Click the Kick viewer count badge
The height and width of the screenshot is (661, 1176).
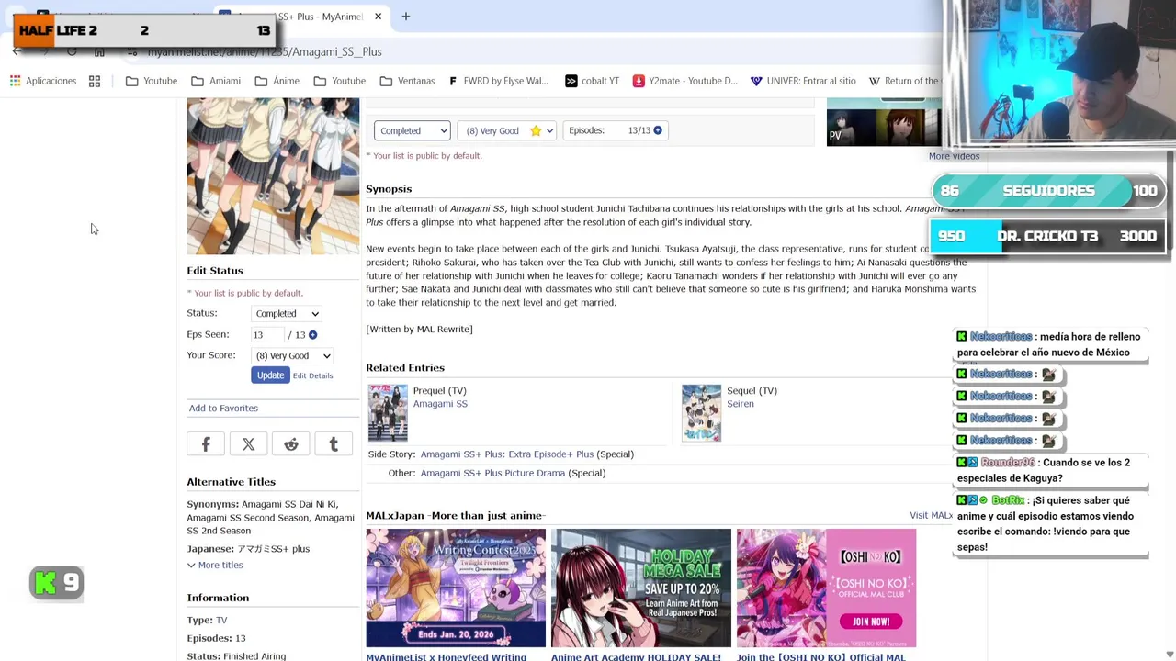[57, 583]
